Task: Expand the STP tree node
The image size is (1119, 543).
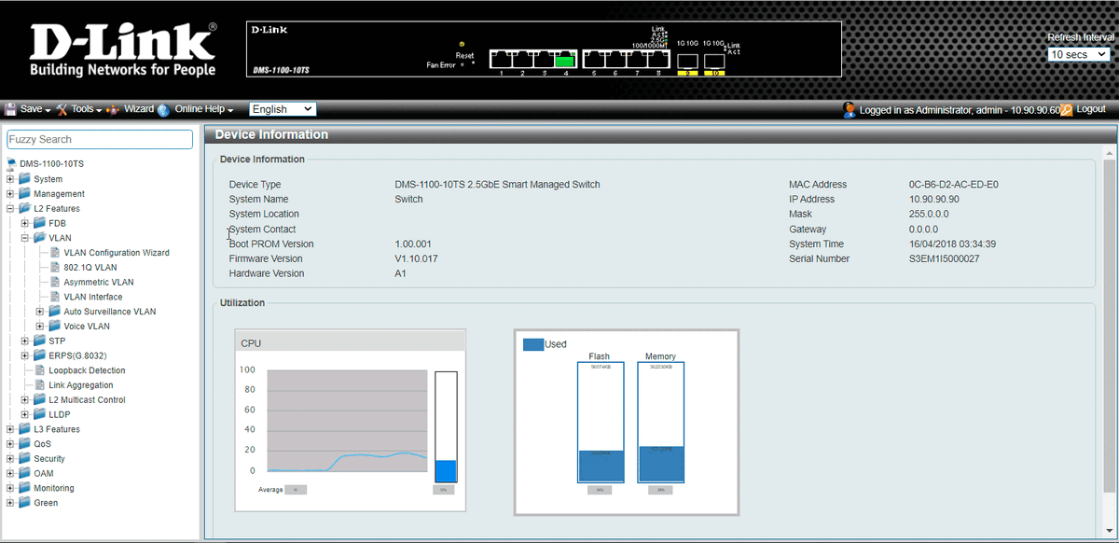Action: coord(25,341)
